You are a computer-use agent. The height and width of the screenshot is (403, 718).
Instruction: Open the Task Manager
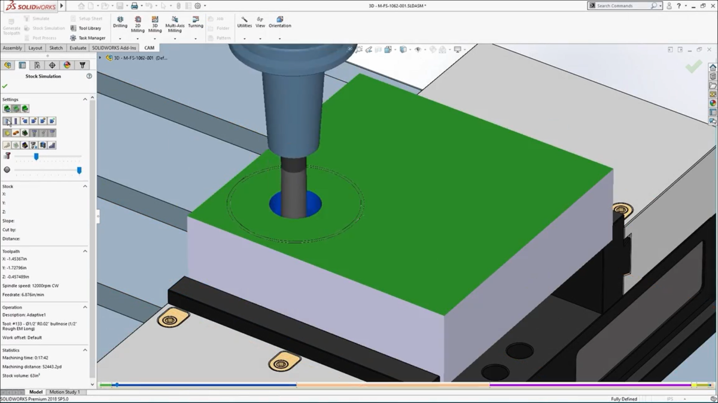pos(87,38)
